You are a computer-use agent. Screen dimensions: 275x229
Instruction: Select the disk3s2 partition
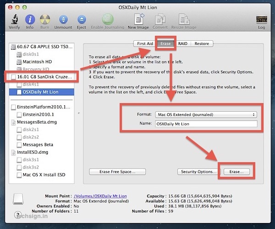[42, 167]
